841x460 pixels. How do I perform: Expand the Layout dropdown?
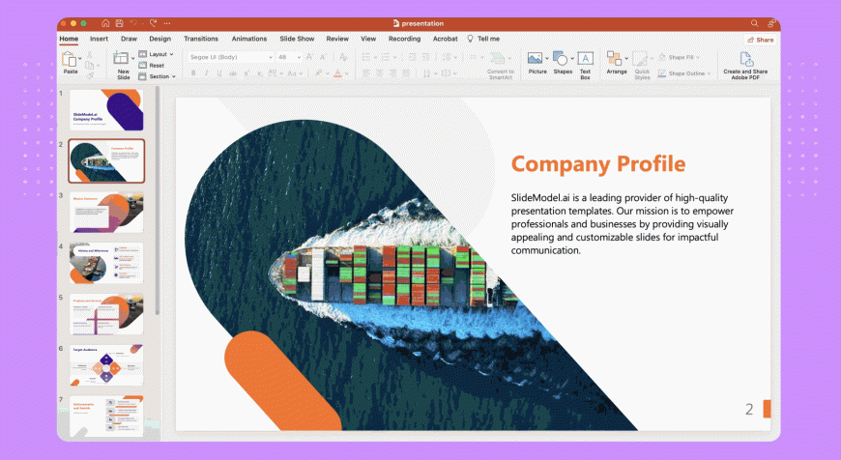pos(156,54)
